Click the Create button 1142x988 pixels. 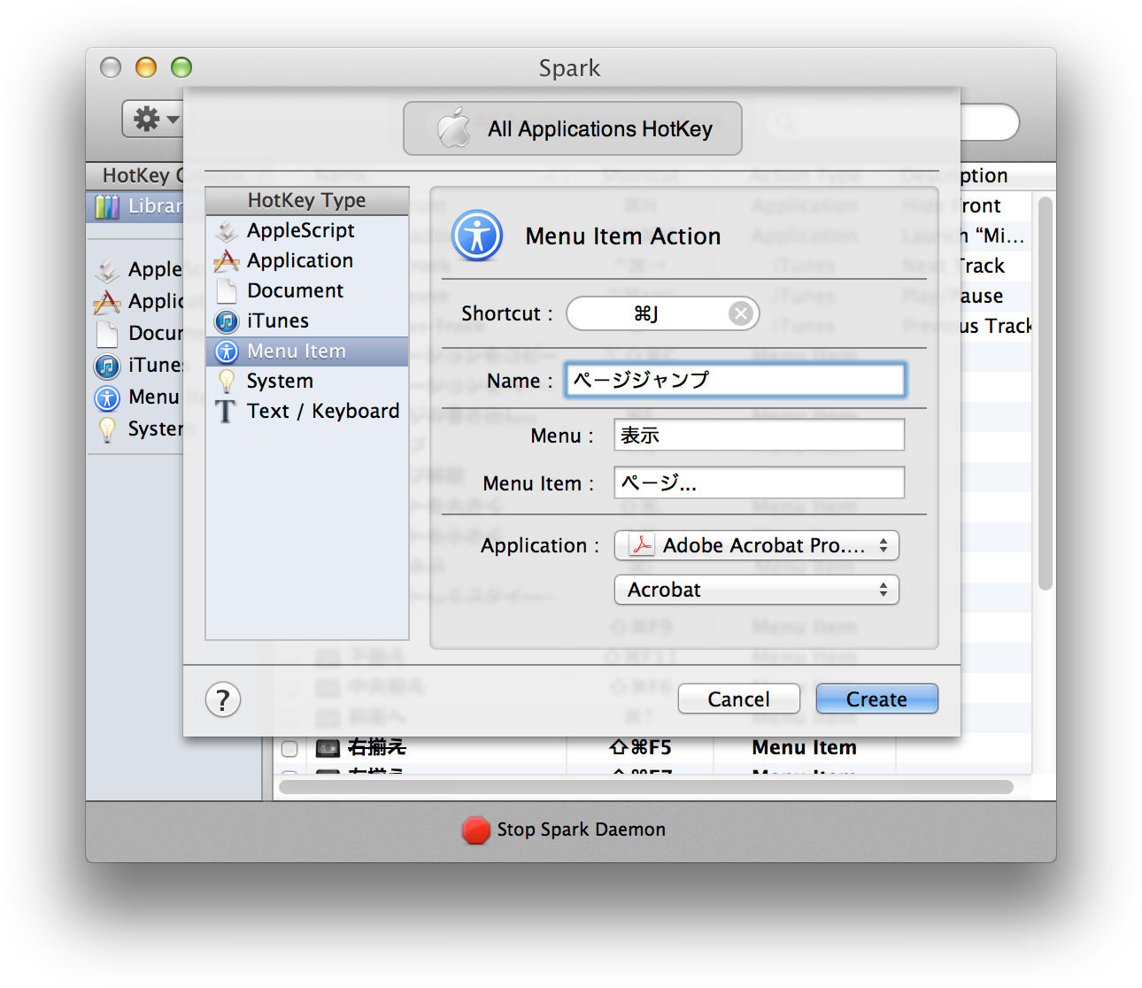(x=876, y=699)
